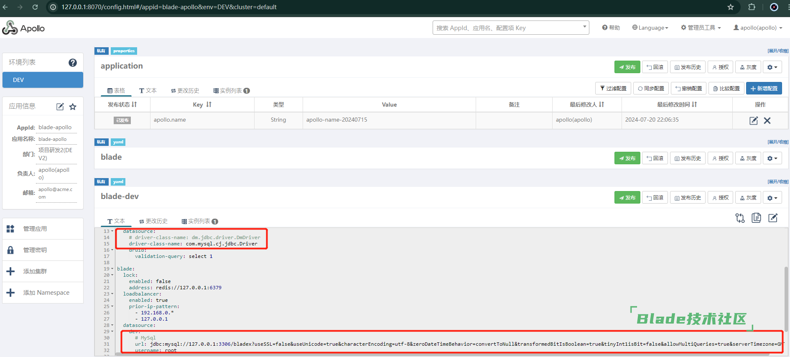Click blade-dev syntax check icon

click(x=740, y=218)
